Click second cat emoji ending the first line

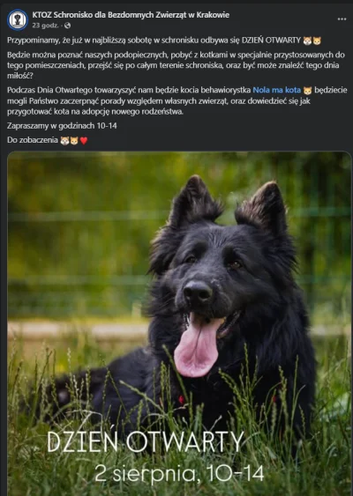click(x=317, y=41)
